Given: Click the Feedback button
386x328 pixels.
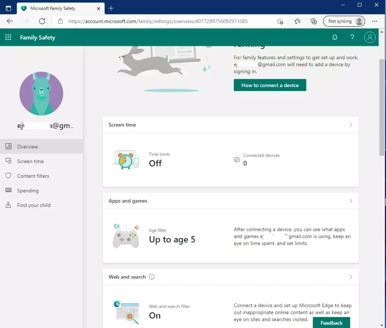Looking at the screenshot, I should [331, 323].
